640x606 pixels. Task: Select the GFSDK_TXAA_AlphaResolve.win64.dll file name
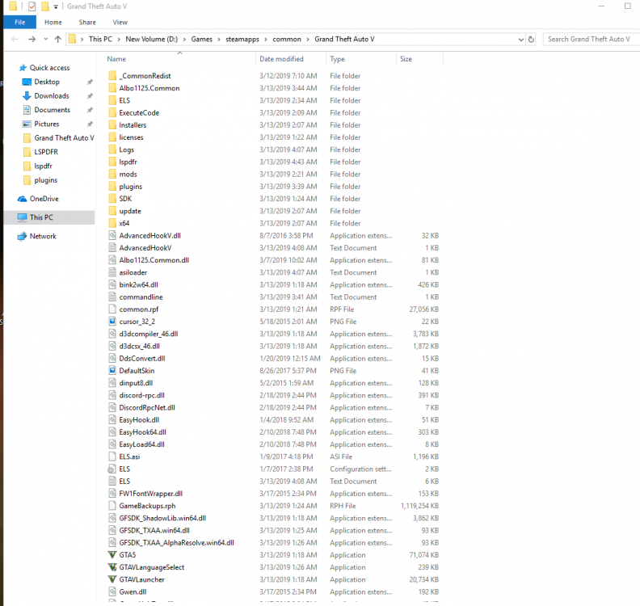point(176,542)
